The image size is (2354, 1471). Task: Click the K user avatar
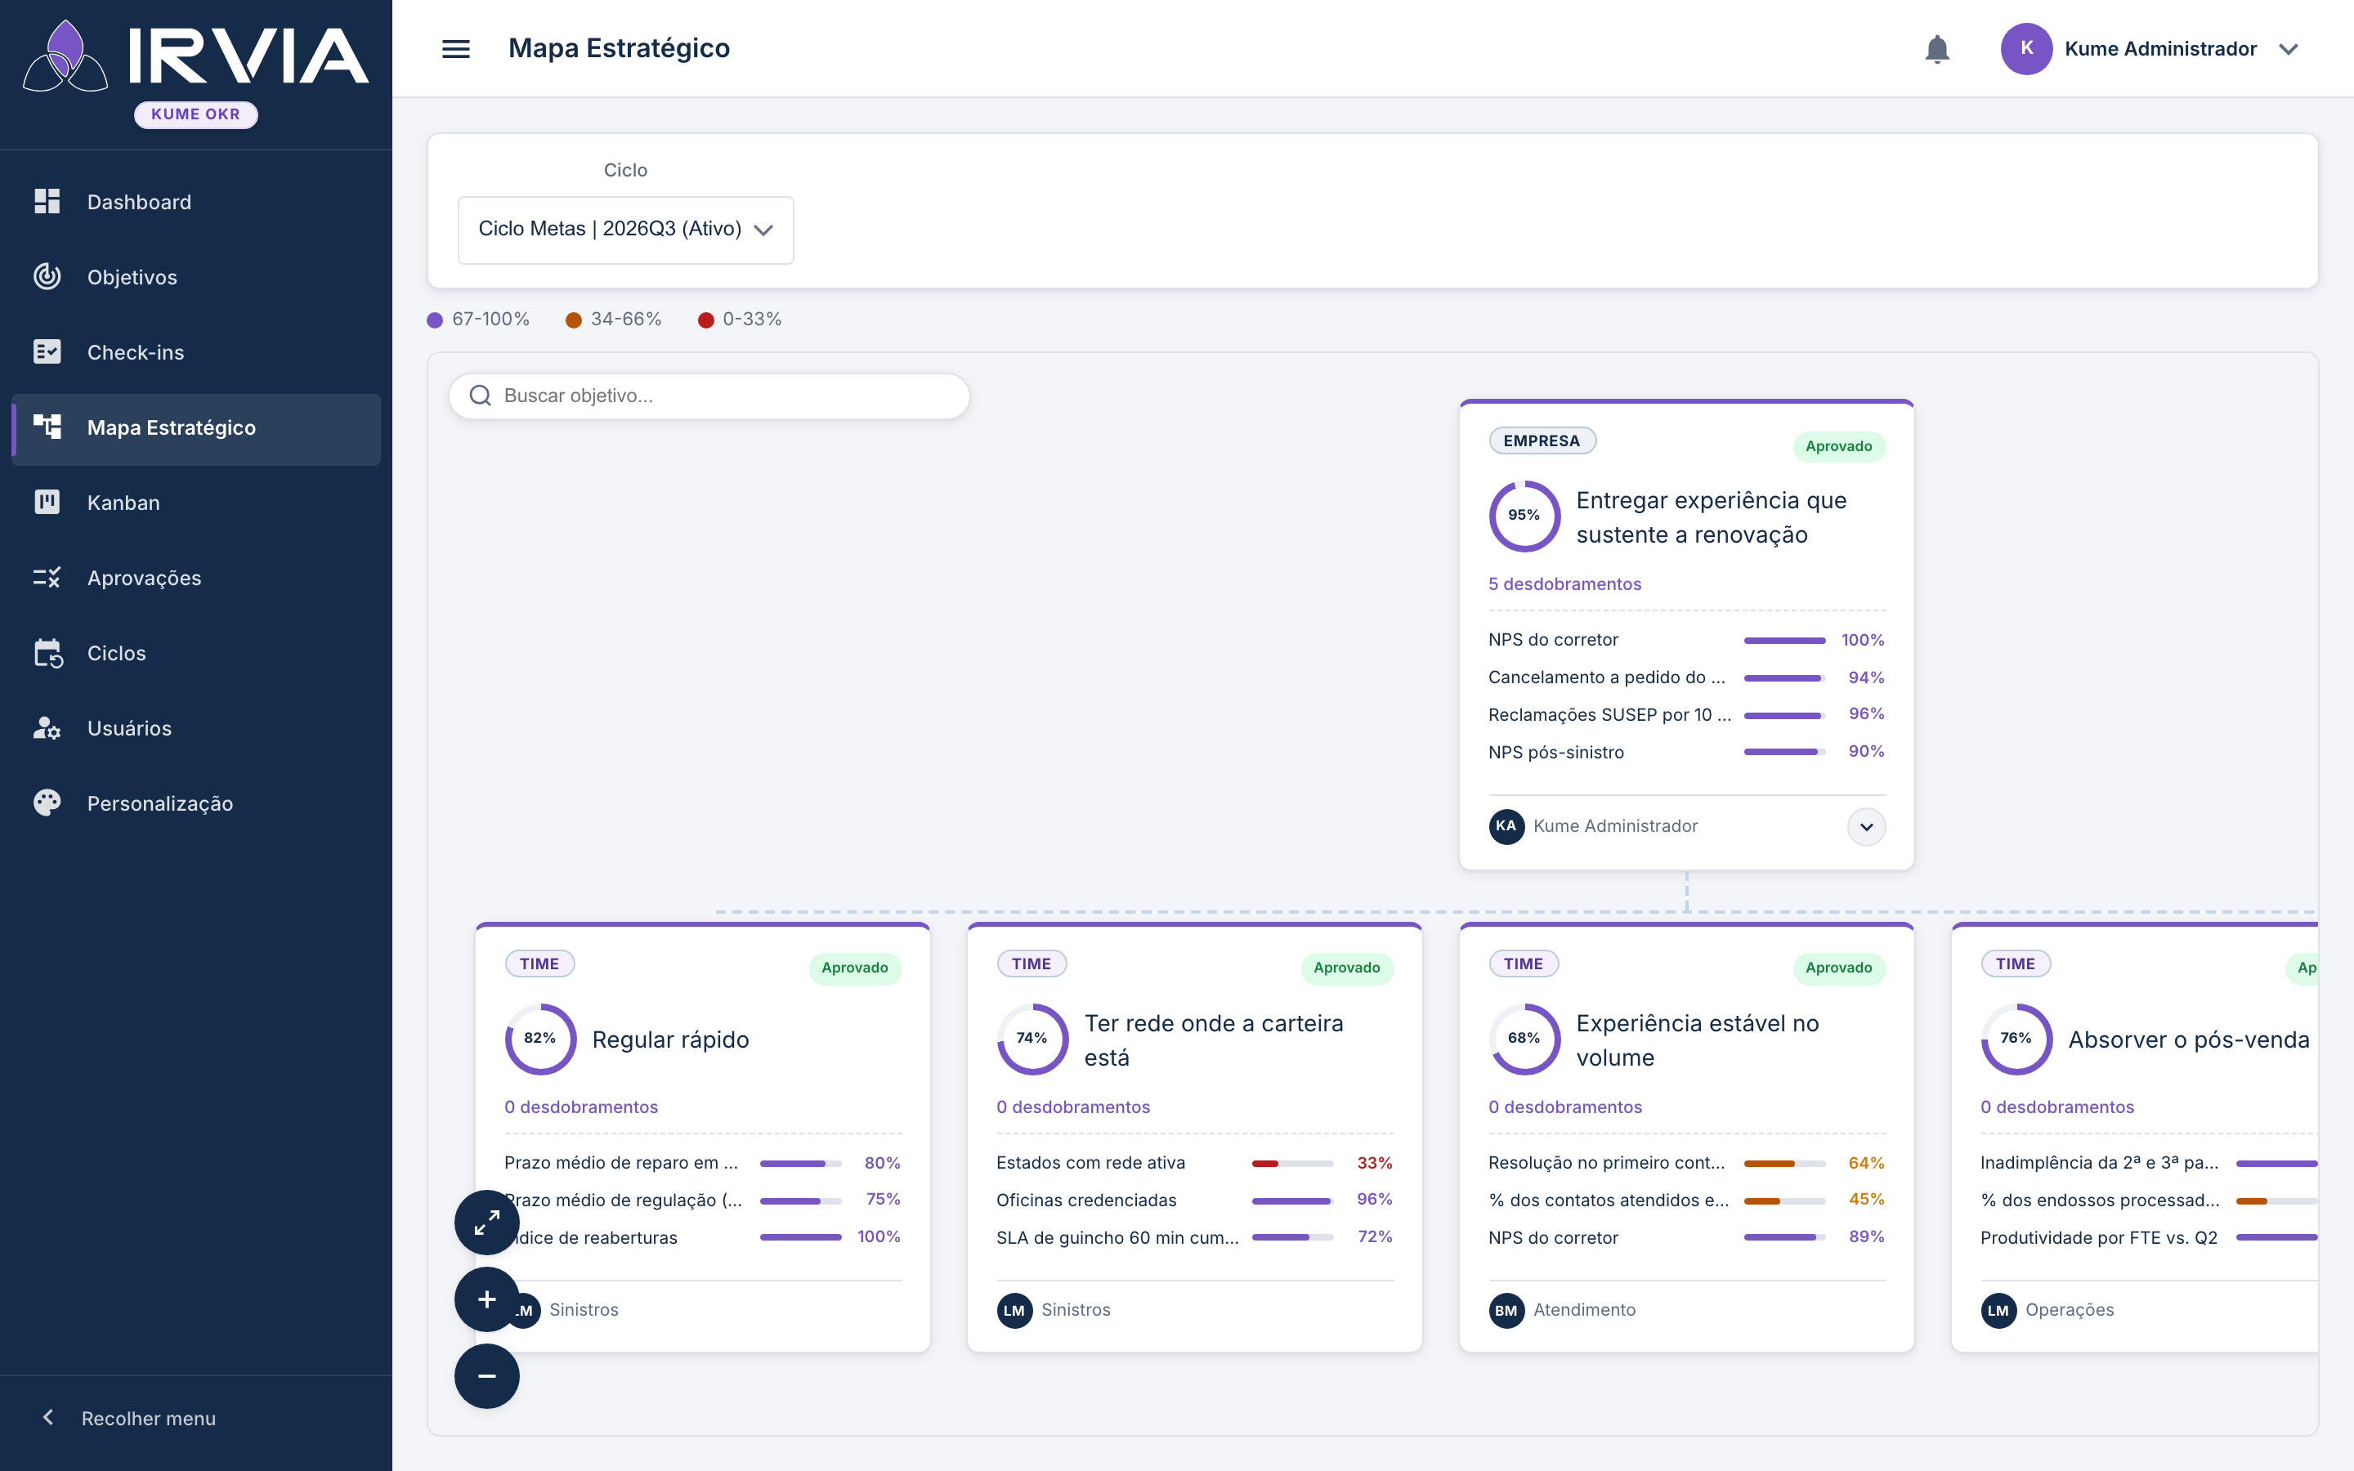[2026, 49]
